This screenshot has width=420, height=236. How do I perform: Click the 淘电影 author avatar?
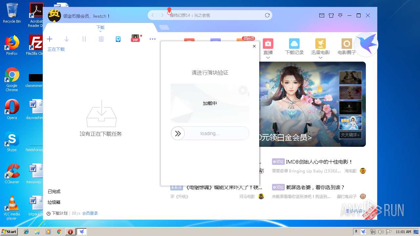(x=363, y=171)
